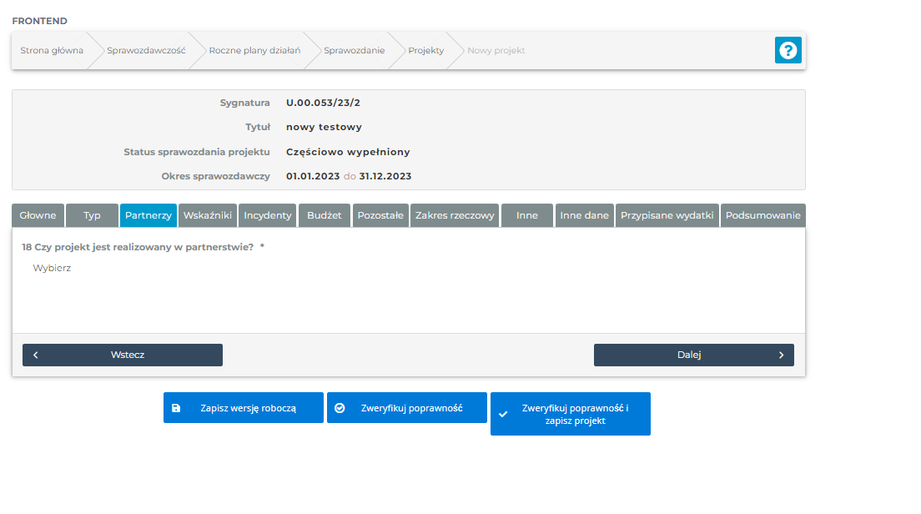The height and width of the screenshot is (514, 921).
Task: Switch to the Podsumowanie tab
Action: [762, 215]
